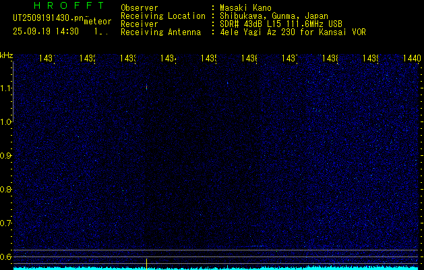Click the 1435 time axis label

tap(209, 58)
